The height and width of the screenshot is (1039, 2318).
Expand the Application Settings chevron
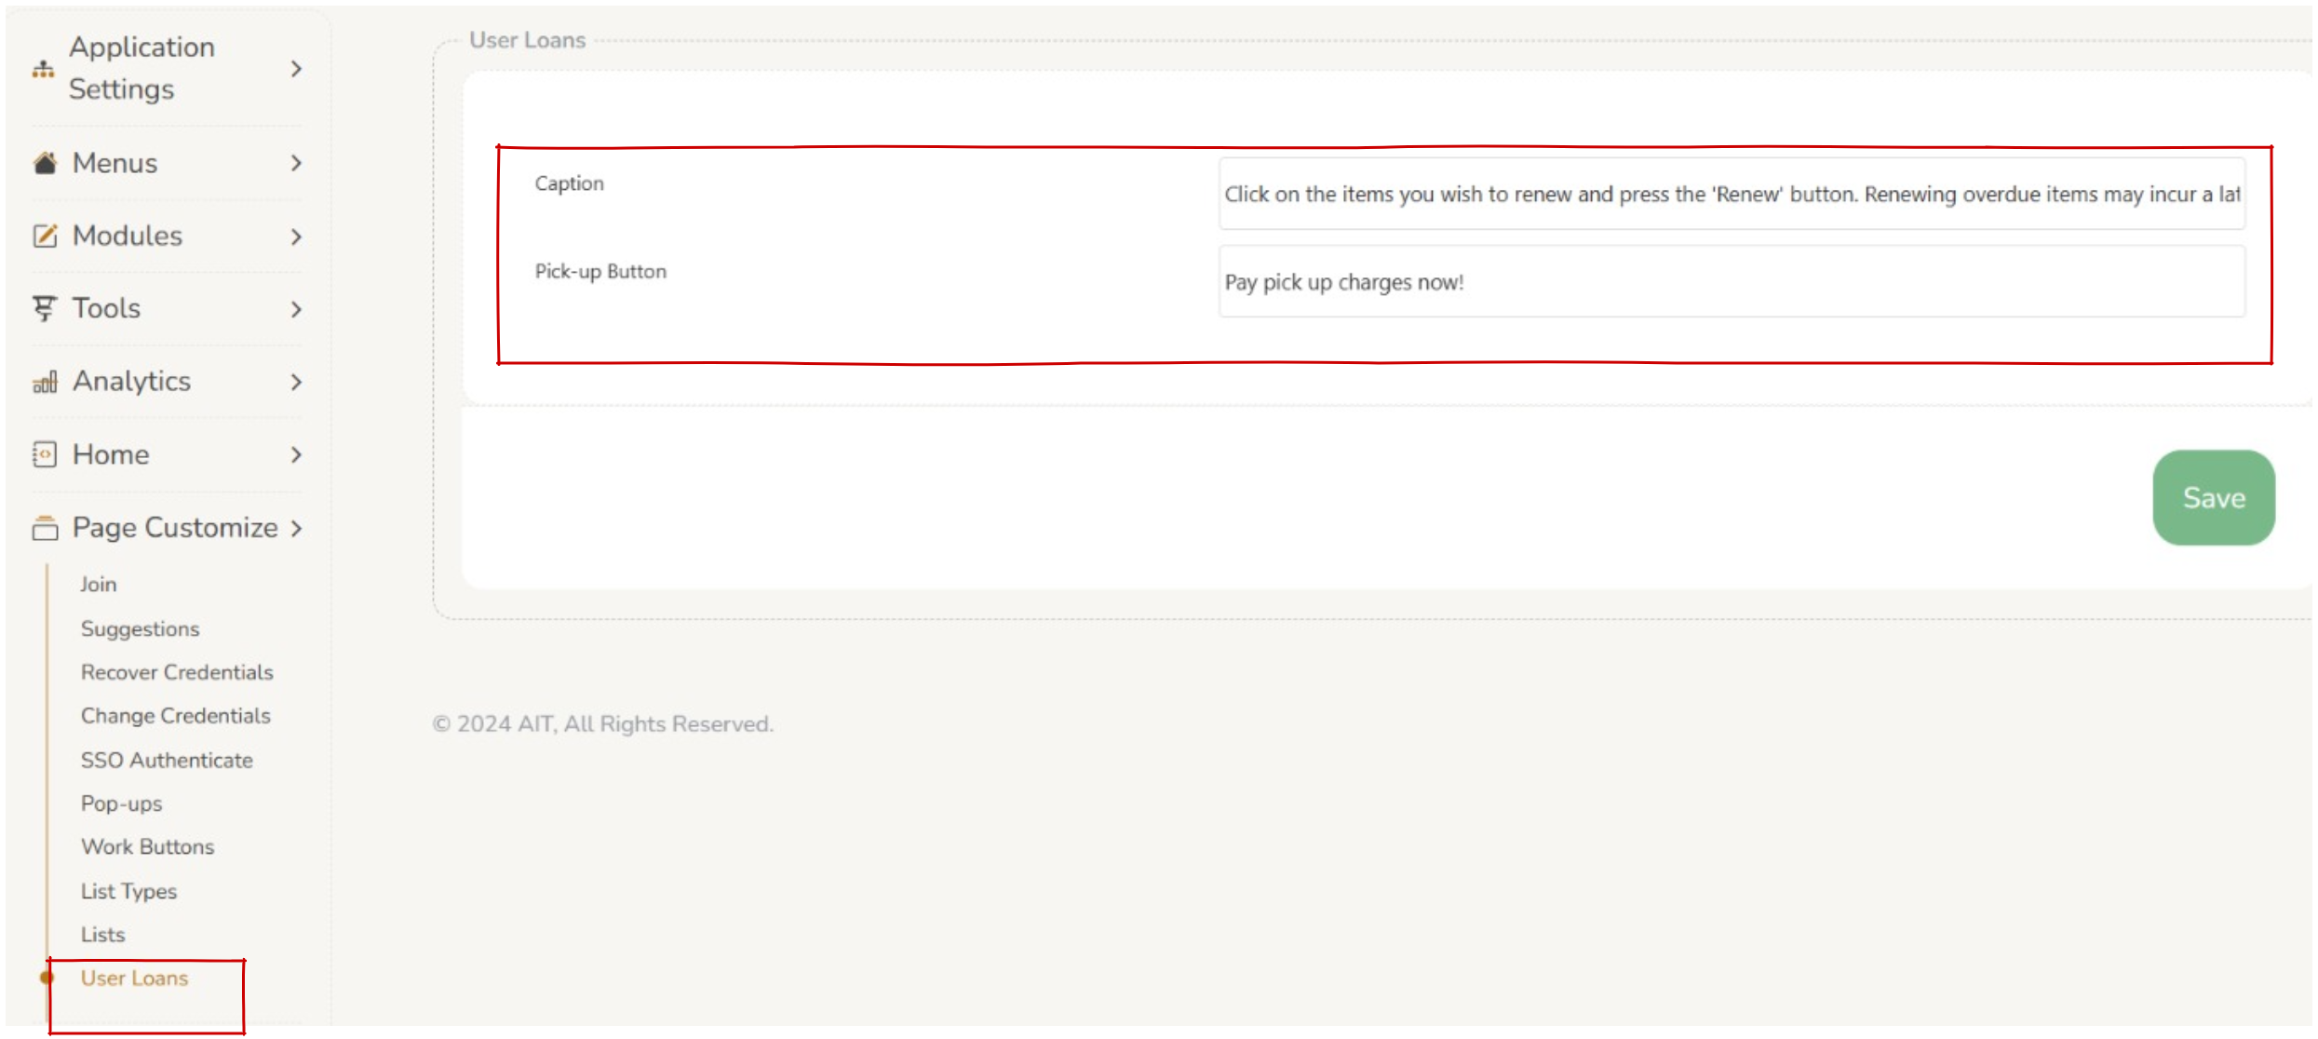(296, 69)
